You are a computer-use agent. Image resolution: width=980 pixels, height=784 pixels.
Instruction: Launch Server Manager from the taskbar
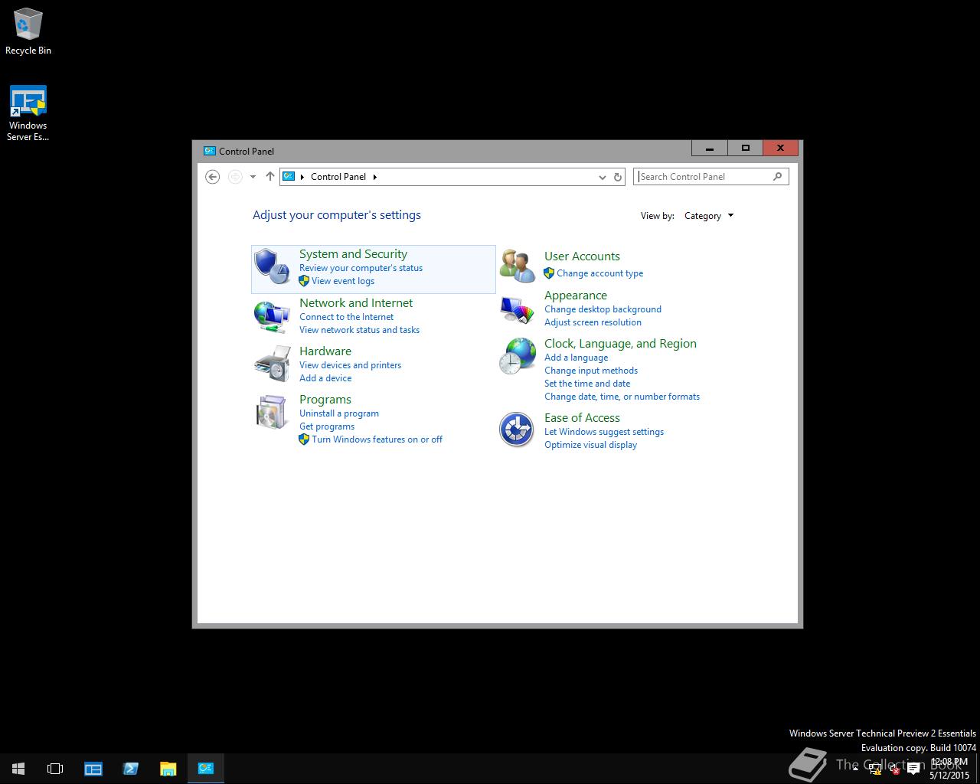click(93, 769)
